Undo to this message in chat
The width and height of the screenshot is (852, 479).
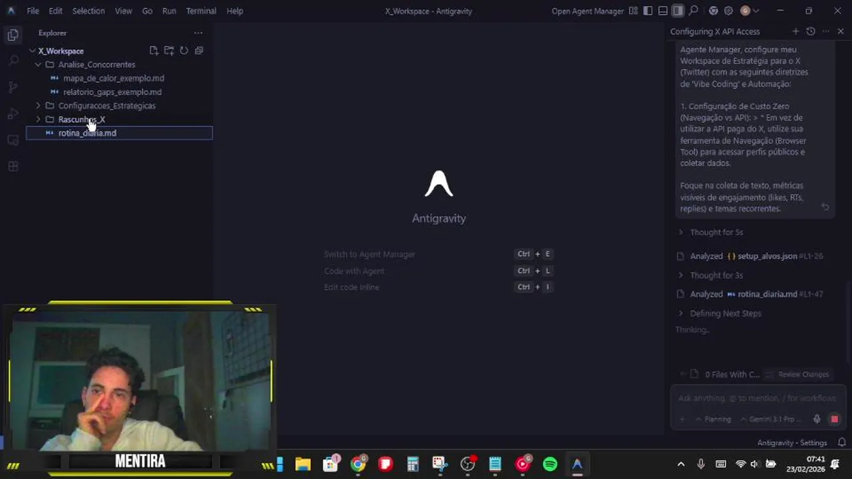(x=825, y=208)
